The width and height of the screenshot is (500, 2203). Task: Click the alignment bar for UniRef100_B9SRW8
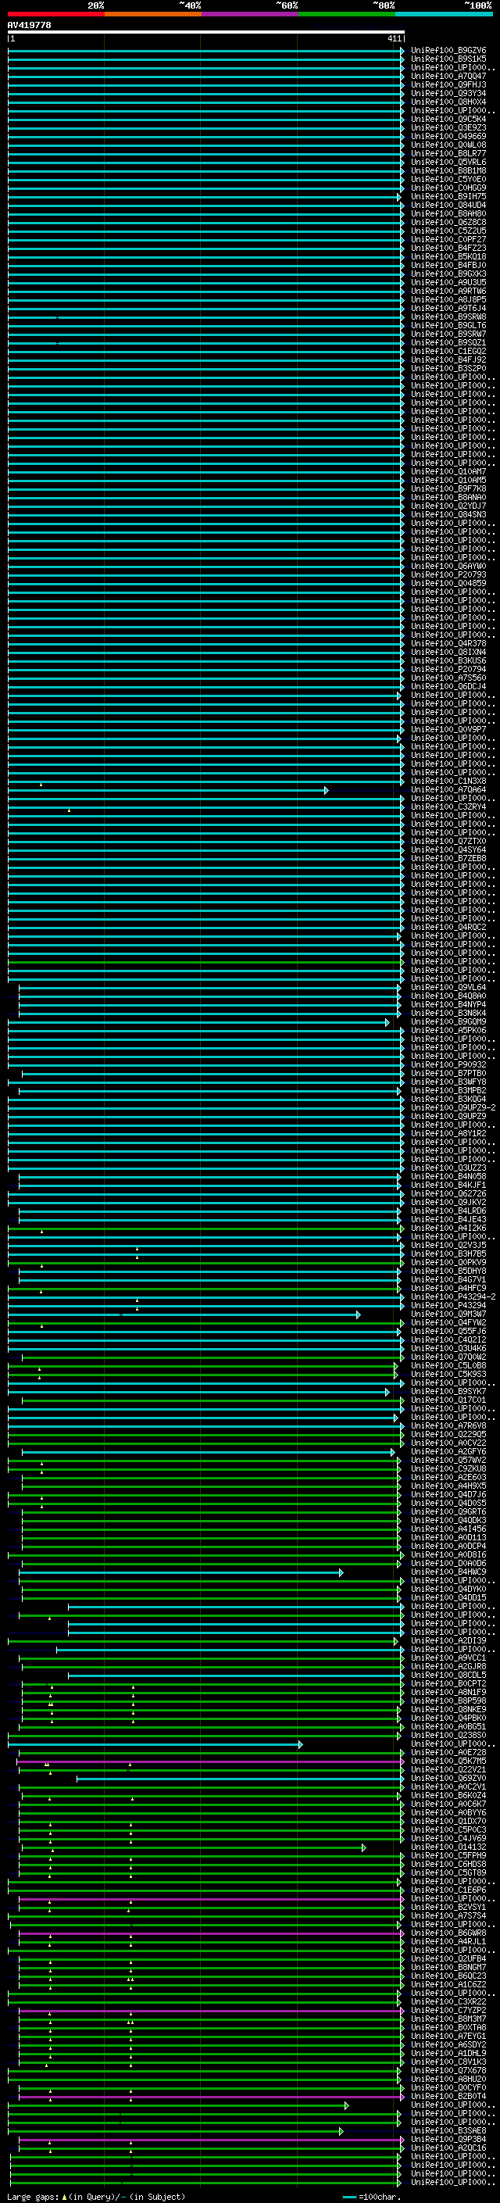206,317
